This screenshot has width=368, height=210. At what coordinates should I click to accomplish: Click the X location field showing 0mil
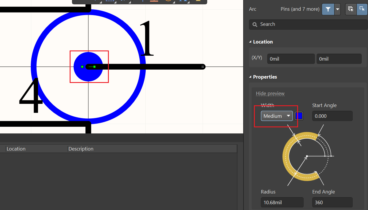coord(291,59)
